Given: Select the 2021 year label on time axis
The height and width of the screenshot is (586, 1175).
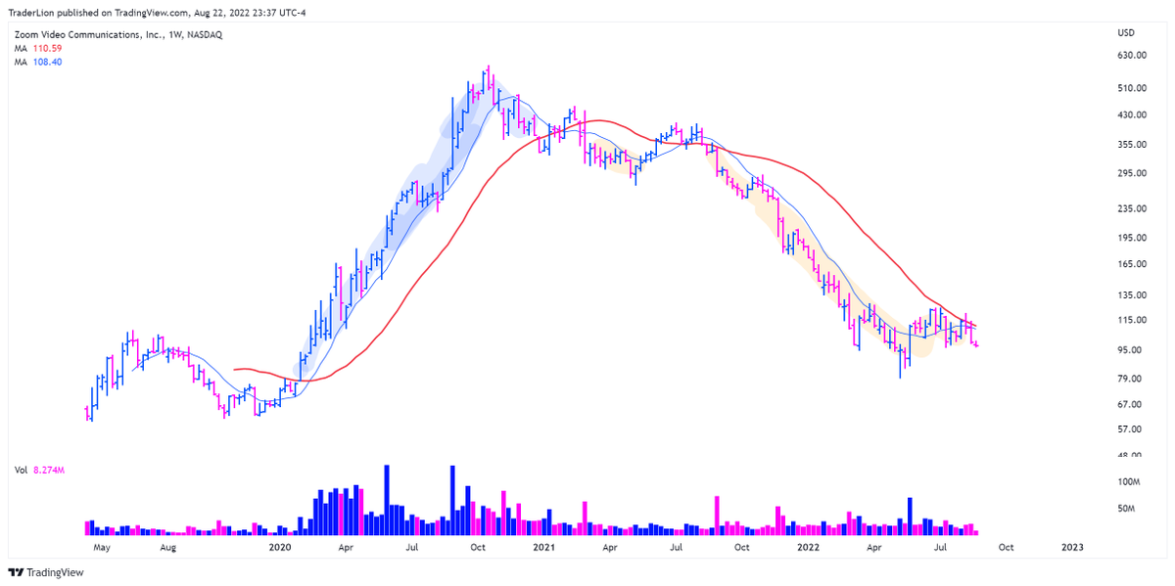Looking at the screenshot, I should 544,549.
